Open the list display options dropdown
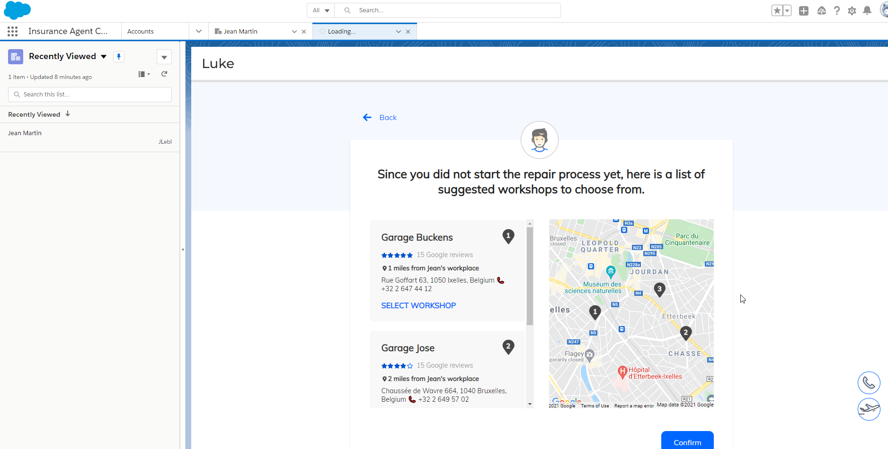Image resolution: width=888 pixels, height=449 pixels. tap(143, 74)
